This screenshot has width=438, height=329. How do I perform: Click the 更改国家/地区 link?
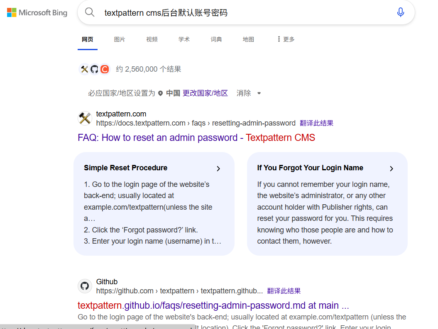coord(205,93)
